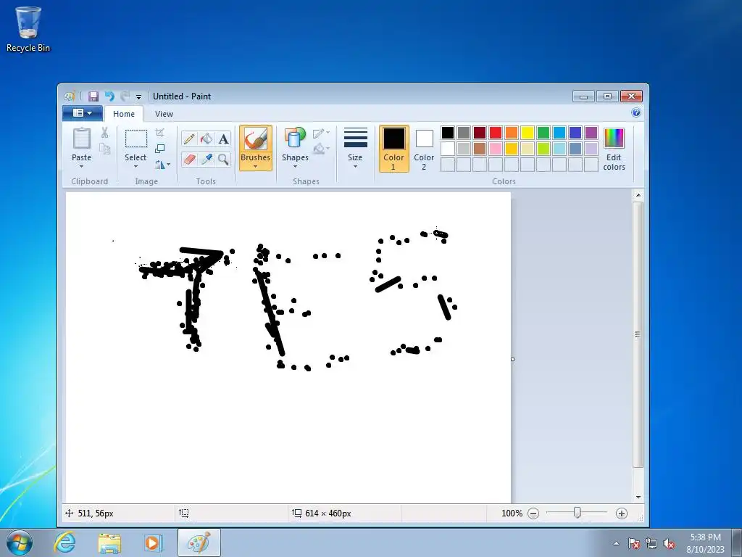This screenshot has height=557, width=742.
Task: Pick the red color swatch
Action: tap(496, 133)
